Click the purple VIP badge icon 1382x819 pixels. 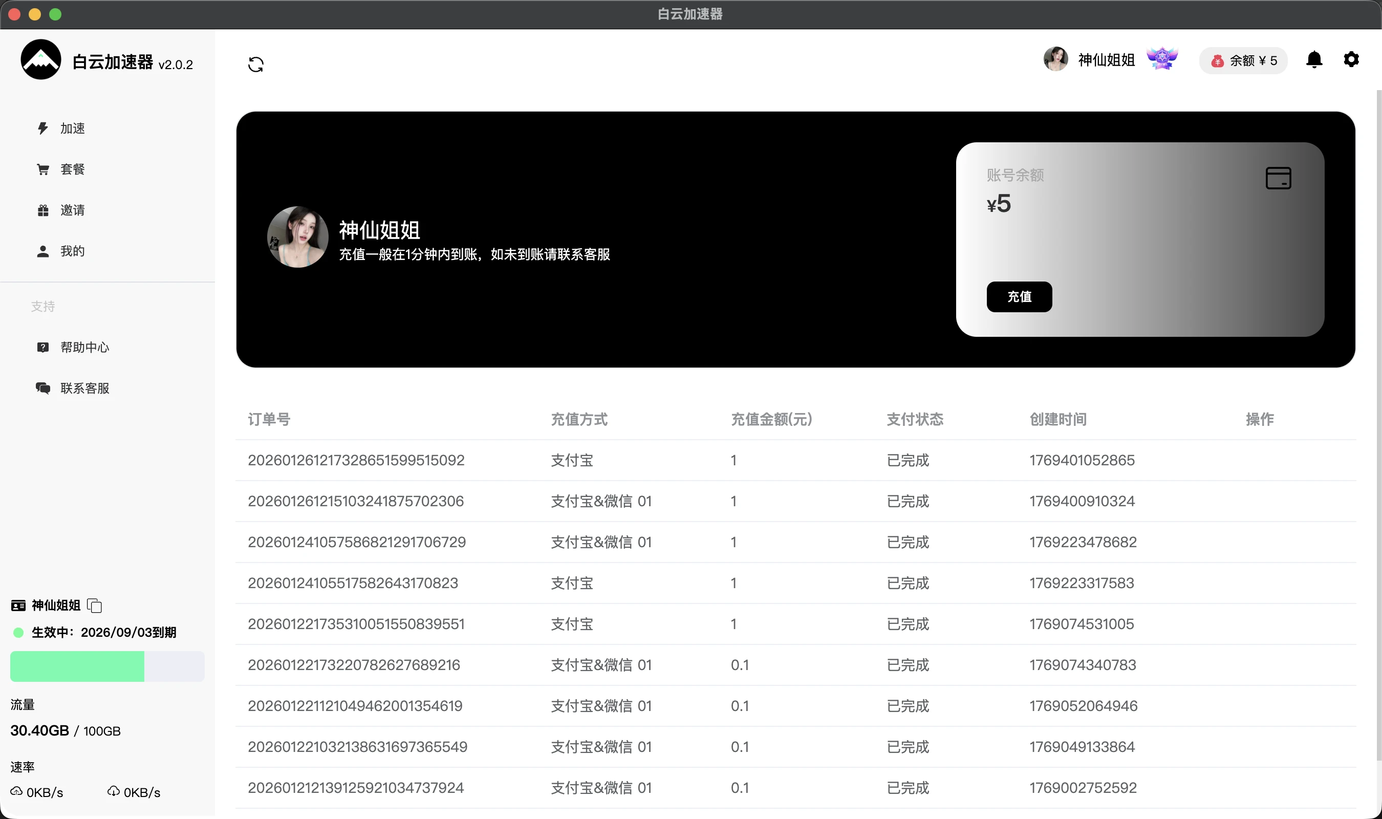(1162, 58)
